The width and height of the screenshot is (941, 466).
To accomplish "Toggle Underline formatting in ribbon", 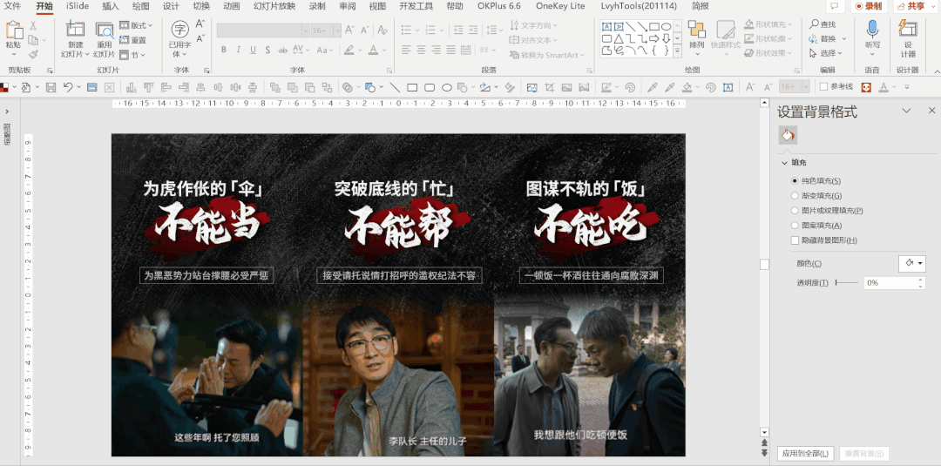I will click(253, 50).
